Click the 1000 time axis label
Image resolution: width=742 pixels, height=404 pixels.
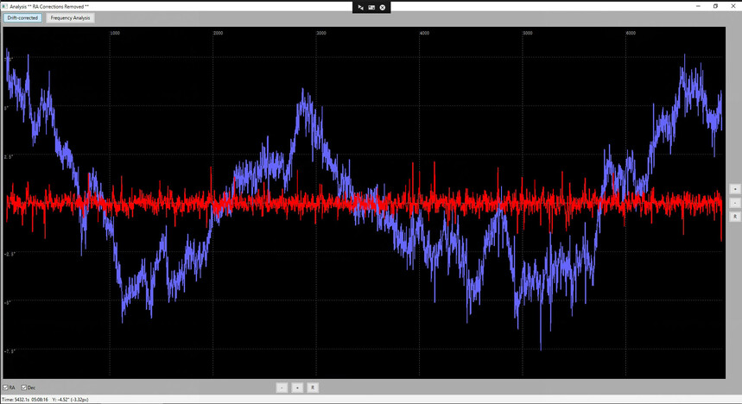(x=115, y=33)
